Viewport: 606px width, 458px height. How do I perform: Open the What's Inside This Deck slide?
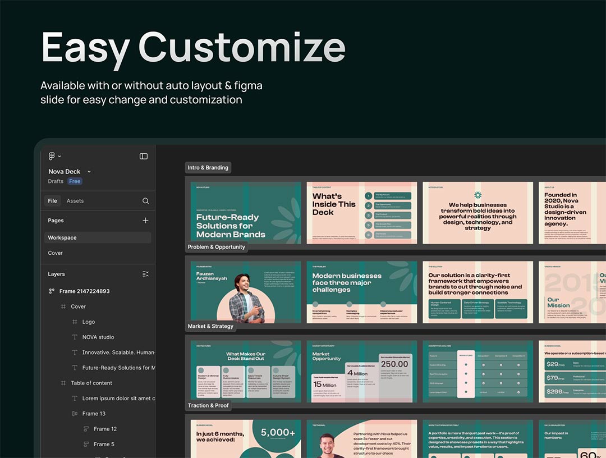[x=362, y=213]
